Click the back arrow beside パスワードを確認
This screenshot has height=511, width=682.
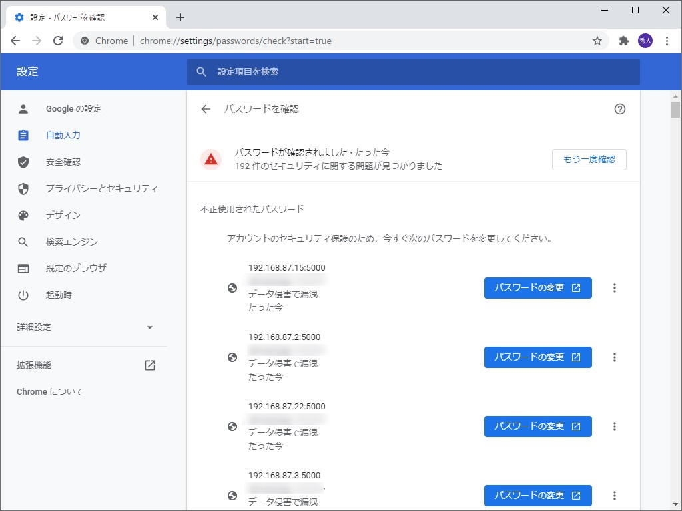pyautogui.click(x=206, y=109)
